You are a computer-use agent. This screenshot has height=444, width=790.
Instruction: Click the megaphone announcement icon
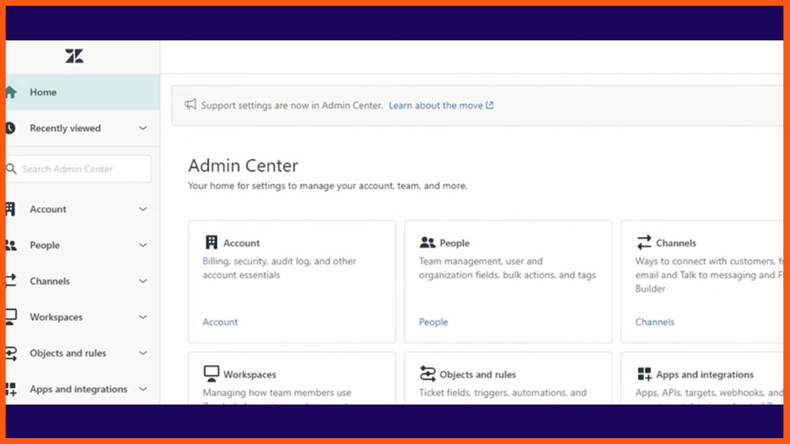(190, 105)
